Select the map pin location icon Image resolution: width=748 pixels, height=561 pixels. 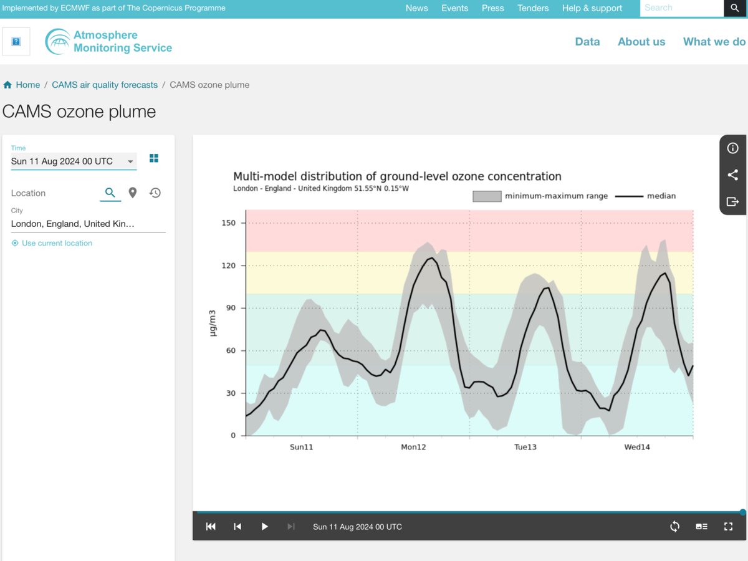[133, 193]
